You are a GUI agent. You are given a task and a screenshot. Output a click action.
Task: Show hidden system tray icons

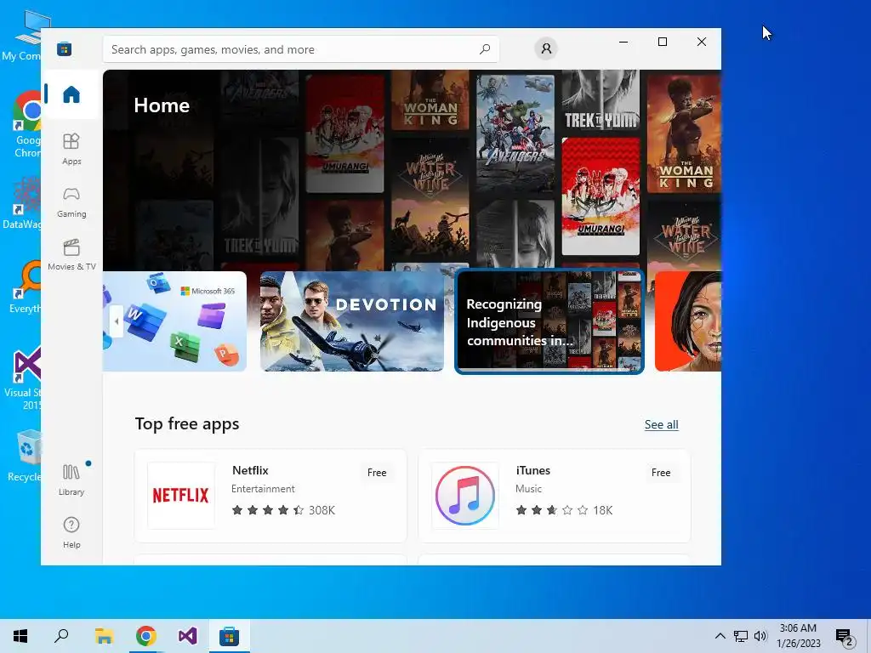coord(720,636)
